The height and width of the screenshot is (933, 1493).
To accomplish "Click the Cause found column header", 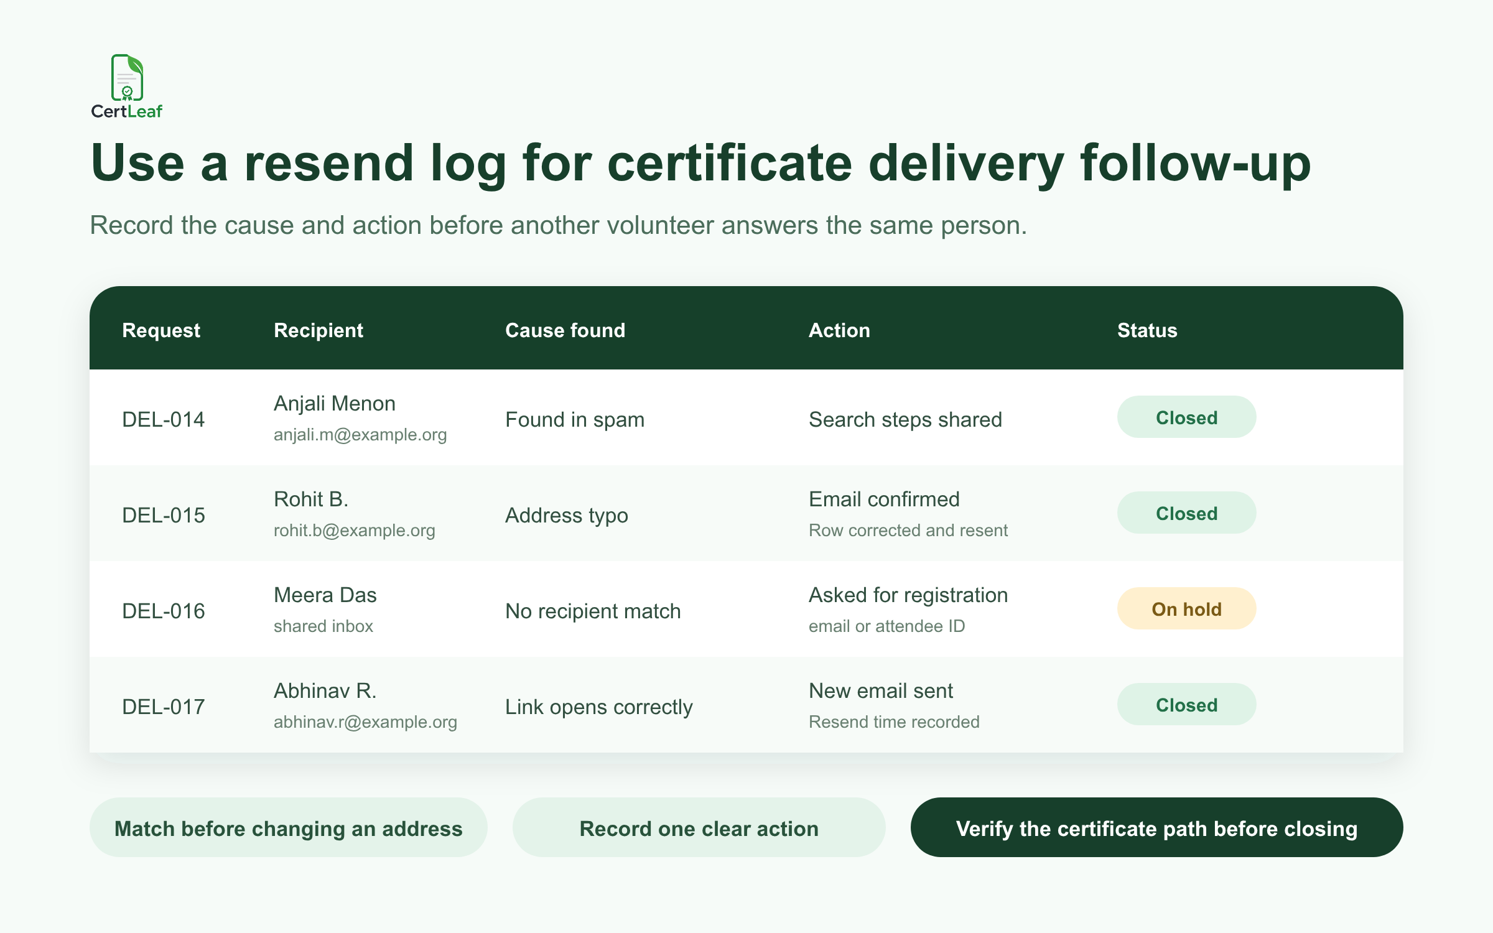I will point(565,330).
